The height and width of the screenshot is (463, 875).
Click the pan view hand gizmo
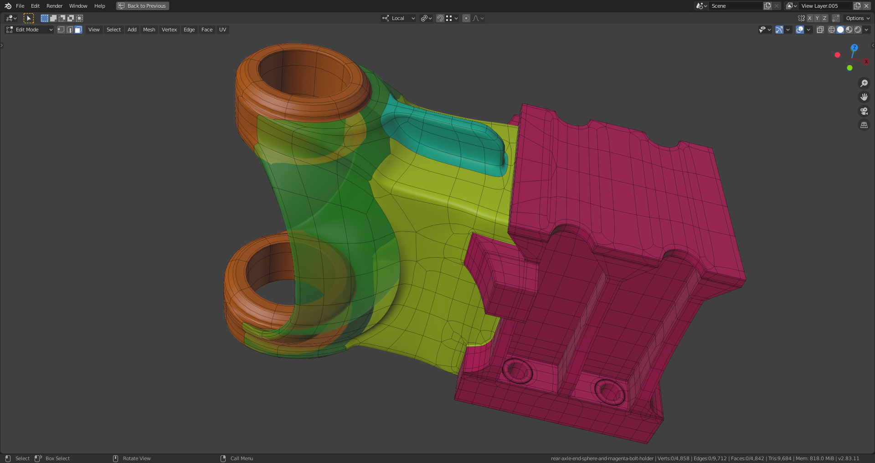[864, 97]
